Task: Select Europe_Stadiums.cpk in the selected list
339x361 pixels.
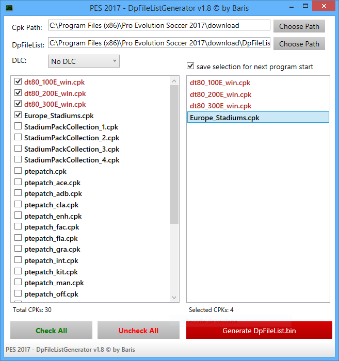Action: (x=258, y=118)
